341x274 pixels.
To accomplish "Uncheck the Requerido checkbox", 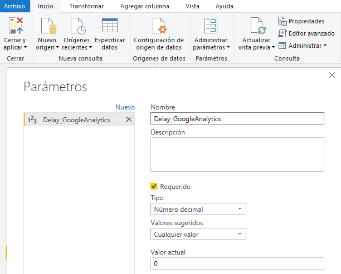I will tap(154, 187).
